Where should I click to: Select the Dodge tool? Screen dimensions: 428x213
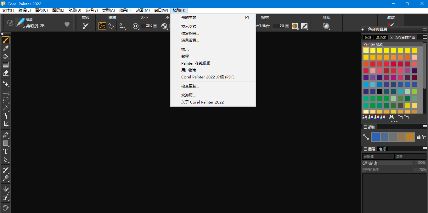tap(6, 178)
